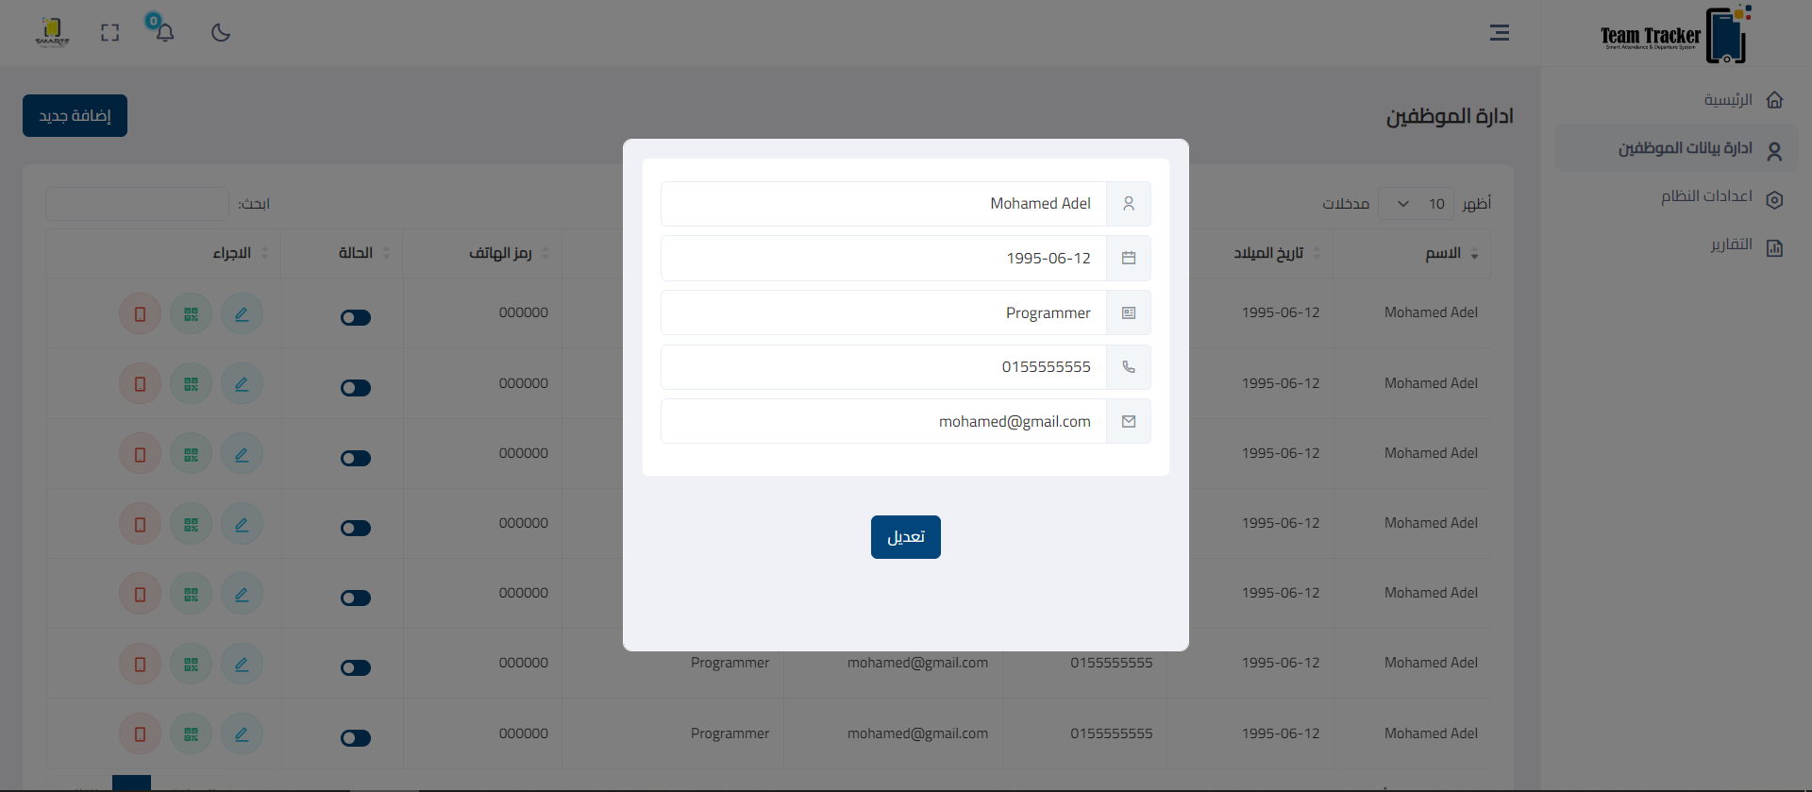Toggle status switch in fifth employee row
The image size is (1812, 792).
pyautogui.click(x=356, y=598)
